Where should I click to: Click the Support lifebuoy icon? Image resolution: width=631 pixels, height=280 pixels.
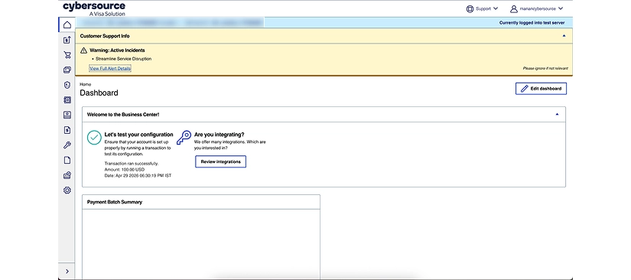[x=470, y=9]
